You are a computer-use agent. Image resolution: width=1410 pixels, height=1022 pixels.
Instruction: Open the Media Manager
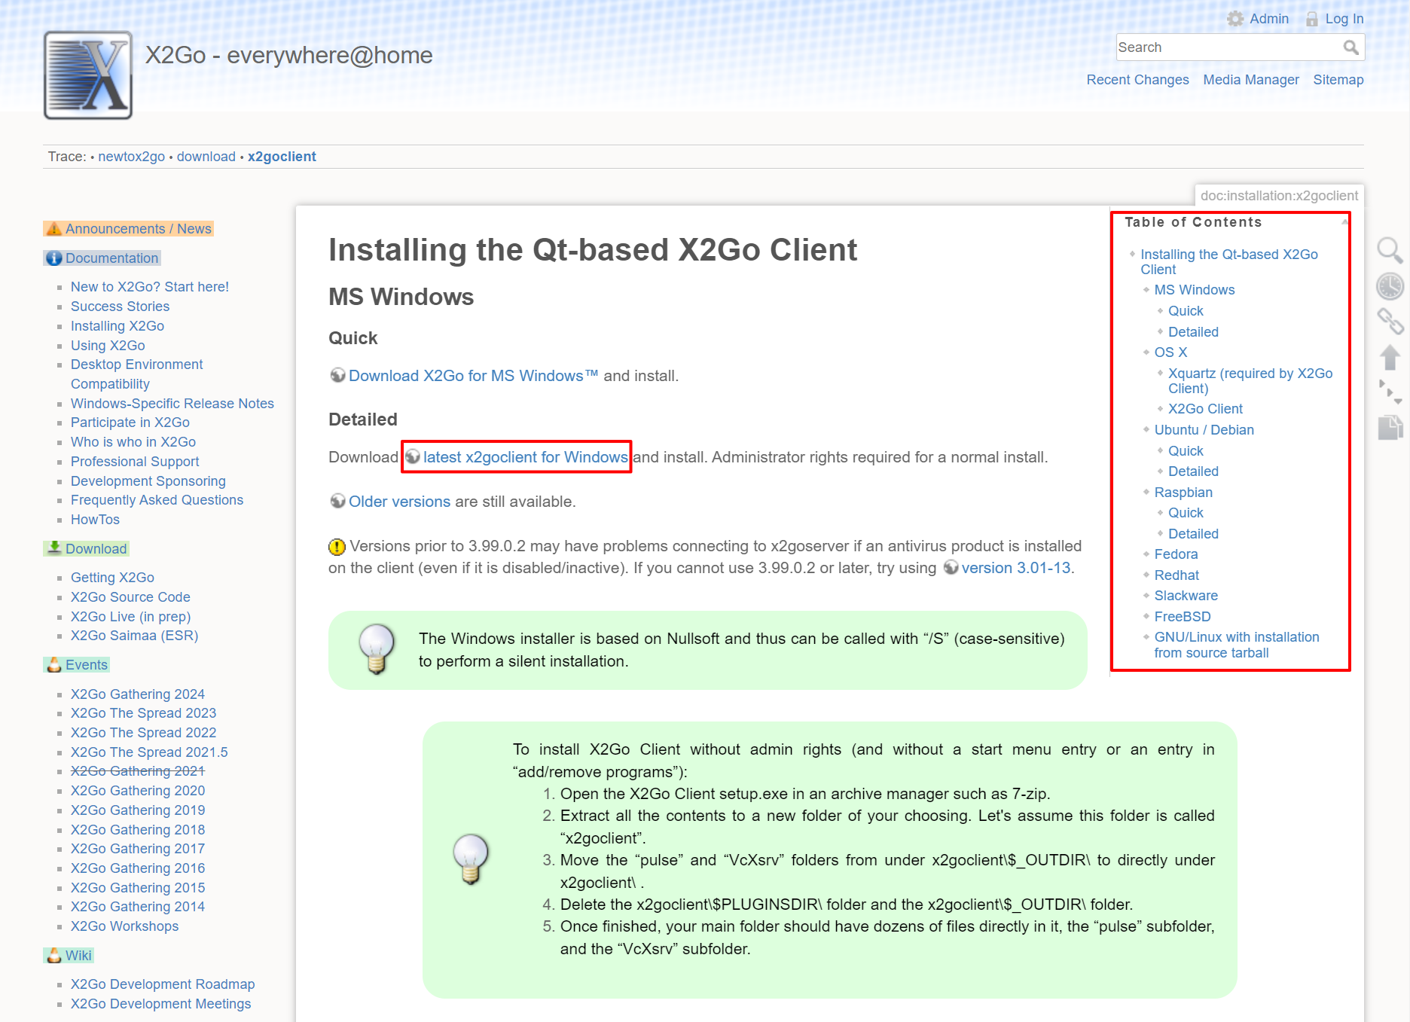[x=1250, y=79]
